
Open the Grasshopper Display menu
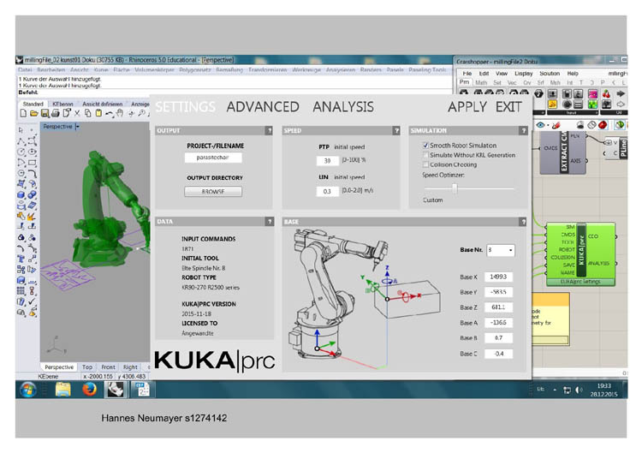coord(523,74)
